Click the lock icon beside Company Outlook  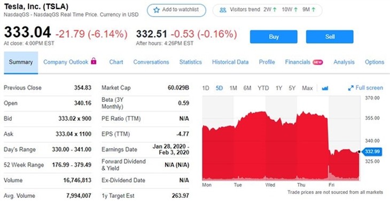pos(93,61)
